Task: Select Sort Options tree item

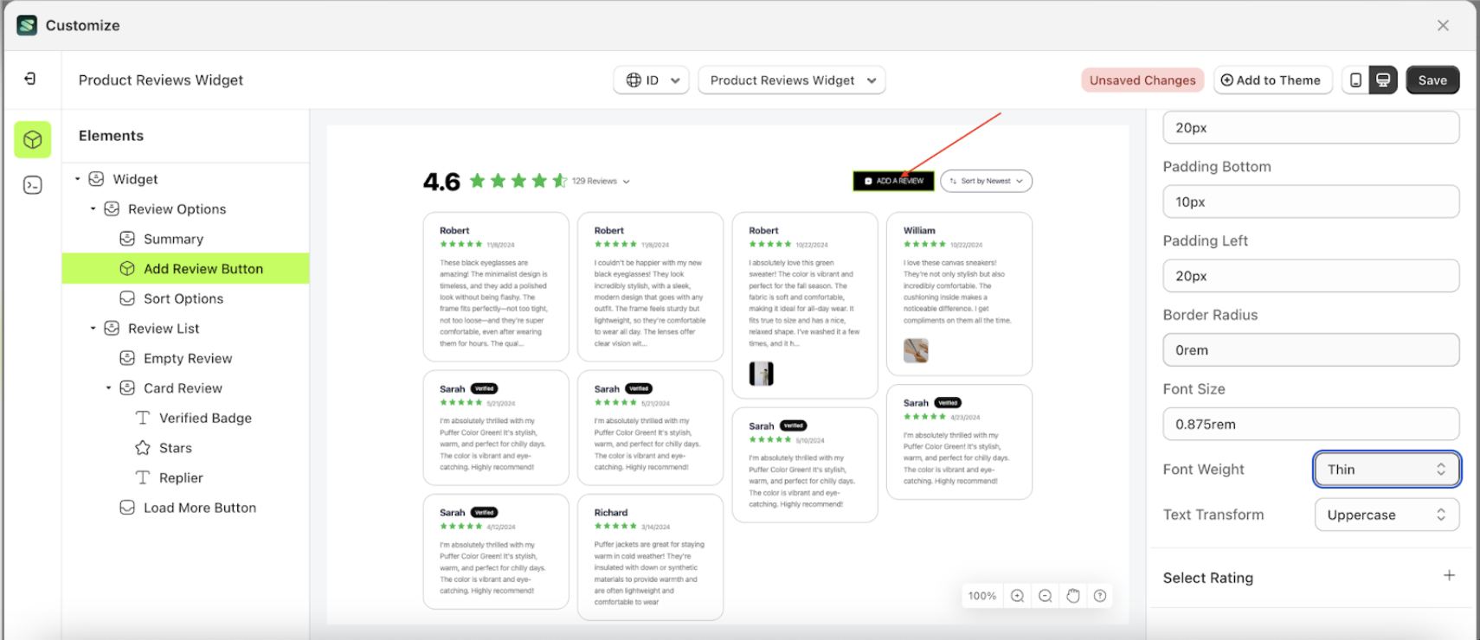Action: (185, 298)
